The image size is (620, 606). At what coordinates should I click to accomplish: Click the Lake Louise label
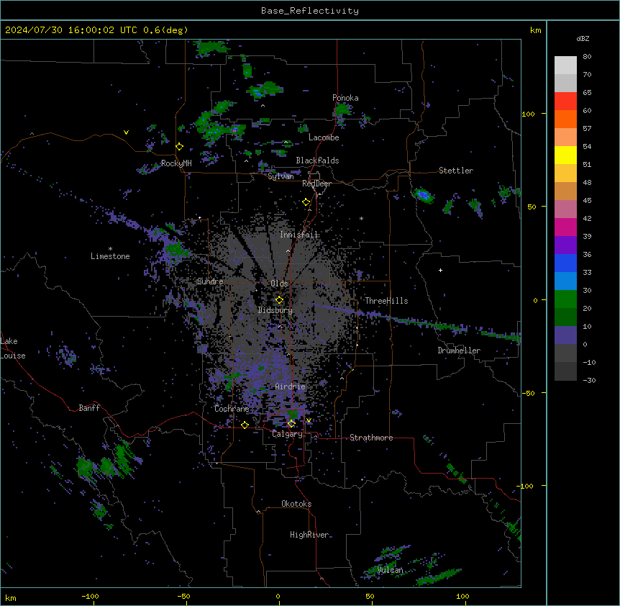(13, 348)
